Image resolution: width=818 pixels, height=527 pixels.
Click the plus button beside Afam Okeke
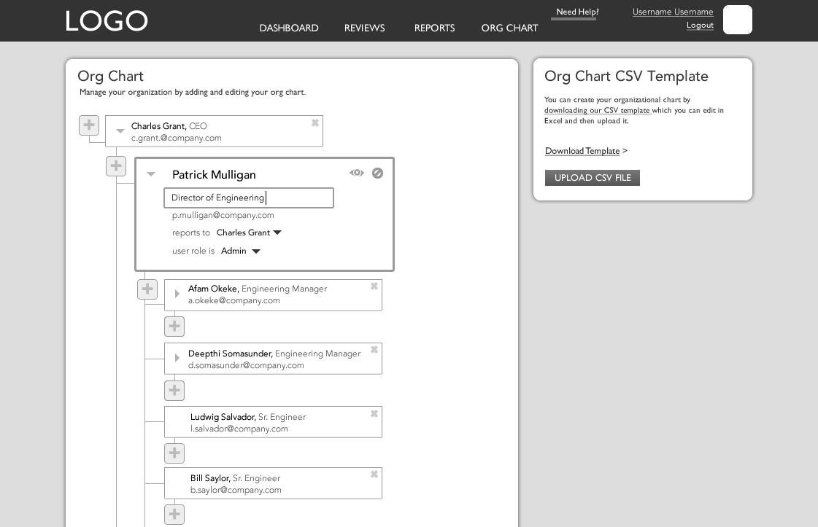[x=147, y=289]
